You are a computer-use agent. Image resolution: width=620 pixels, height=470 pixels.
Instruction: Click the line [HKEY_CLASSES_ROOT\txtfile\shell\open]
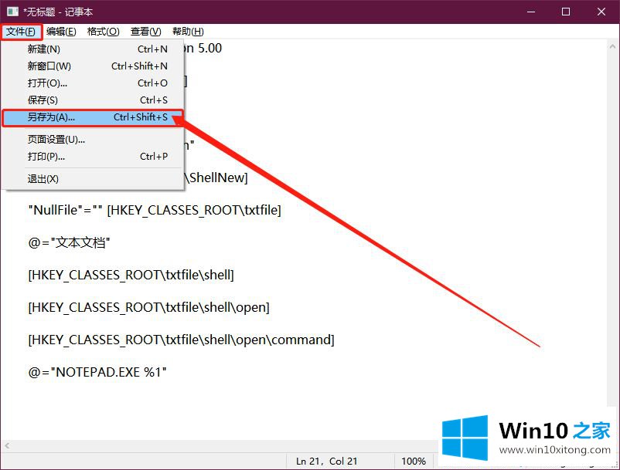coord(148,307)
